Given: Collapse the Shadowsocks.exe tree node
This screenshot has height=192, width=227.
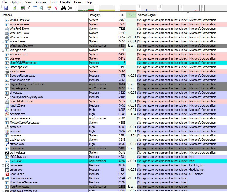Looking at the screenshot, I should coord(3,178).
